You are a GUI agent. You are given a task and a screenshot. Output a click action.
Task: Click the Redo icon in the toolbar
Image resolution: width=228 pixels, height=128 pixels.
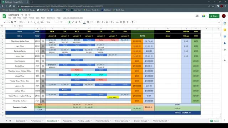click(x=9, y=22)
